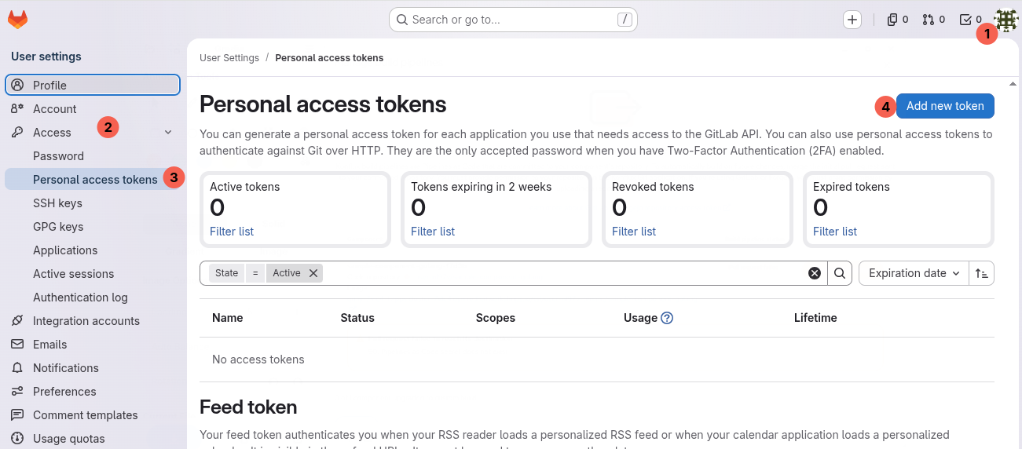This screenshot has height=449, width=1022.
Task: Open Personal access tokens in sidebar
Action: pos(95,179)
